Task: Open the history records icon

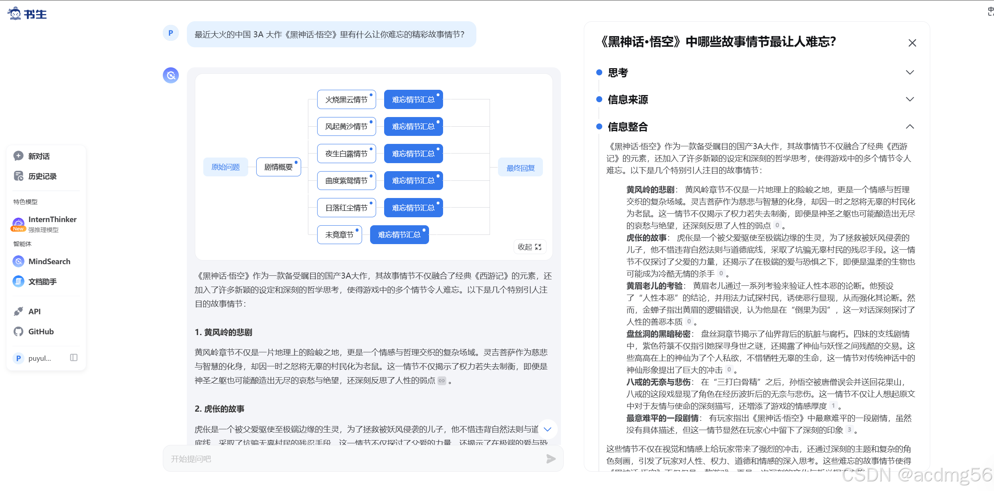Action: pyautogui.click(x=18, y=176)
